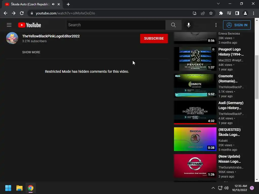Show hidden tray icons chevron
The width and height of the screenshot is (259, 194).
pos(213,188)
